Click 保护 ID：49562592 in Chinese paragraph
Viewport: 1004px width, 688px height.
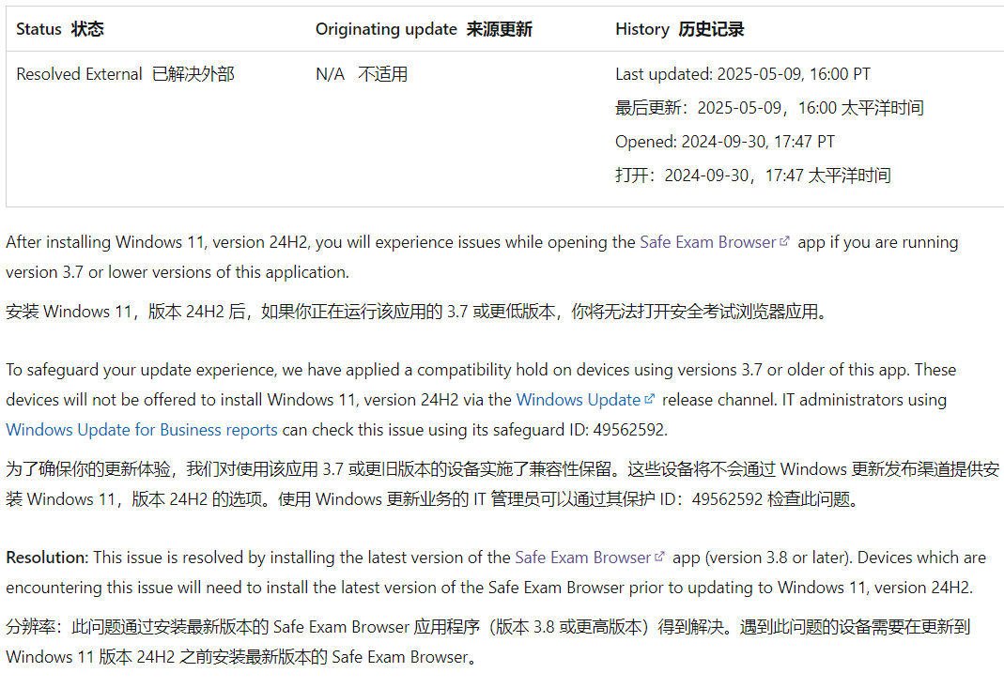[x=699, y=499]
